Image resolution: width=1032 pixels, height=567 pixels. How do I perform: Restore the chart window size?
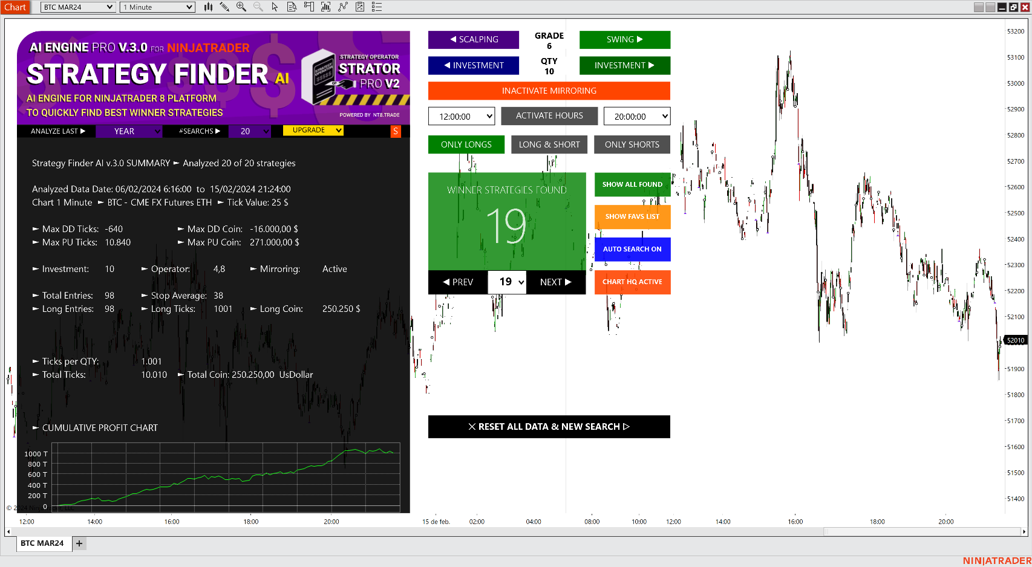(x=1013, y=7)
